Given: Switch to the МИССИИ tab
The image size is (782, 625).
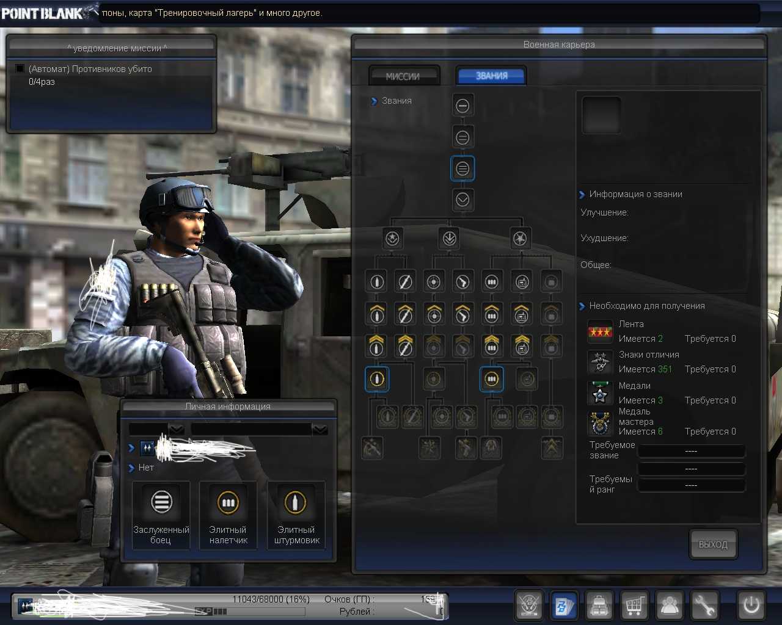Looking at the screenshot, I should click(403, 76).
